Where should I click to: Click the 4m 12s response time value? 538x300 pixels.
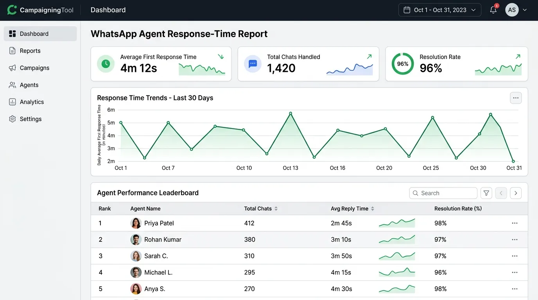pos(138,68)
